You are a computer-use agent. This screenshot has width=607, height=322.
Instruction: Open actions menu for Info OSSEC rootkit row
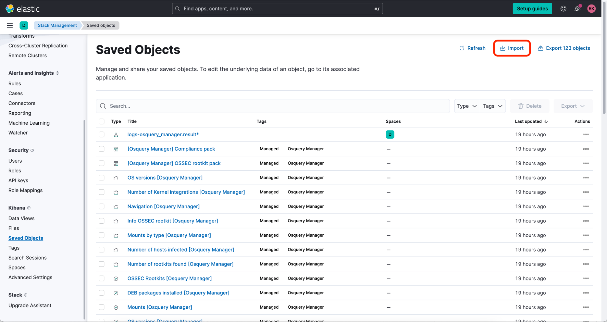586,221
